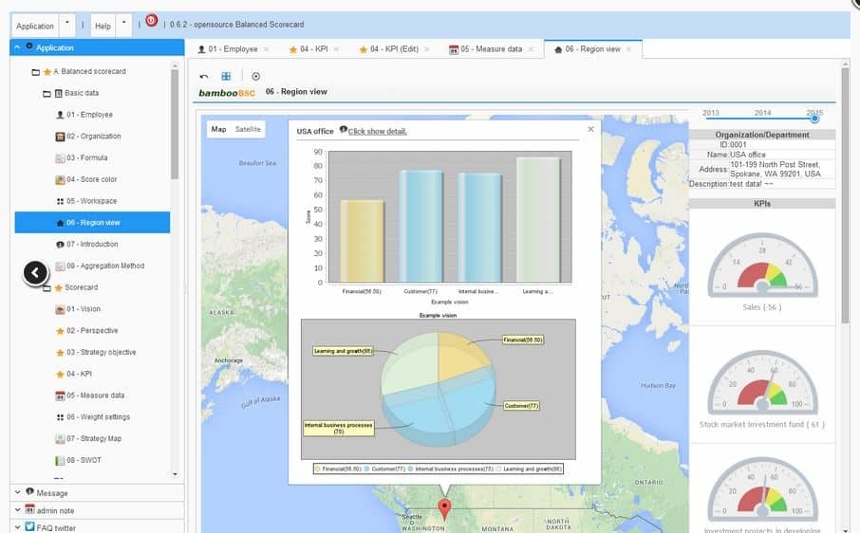860x533 pixels.
Task: Collapse the sidebar with the black arrow button
Action: point(34,273)
